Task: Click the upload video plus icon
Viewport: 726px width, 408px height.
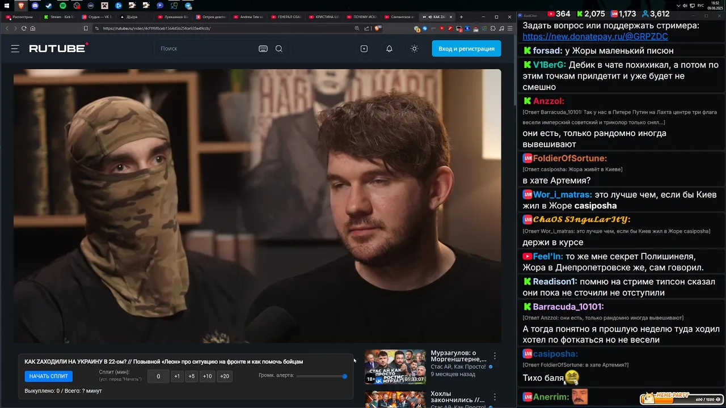Action: pyautogui.click(x=364, y=49)
